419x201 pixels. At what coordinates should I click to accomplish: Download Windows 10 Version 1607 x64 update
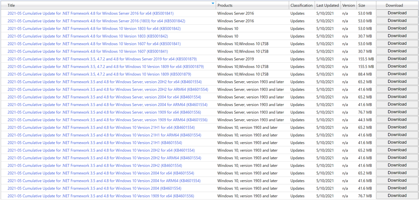click(x=397, y=44)
